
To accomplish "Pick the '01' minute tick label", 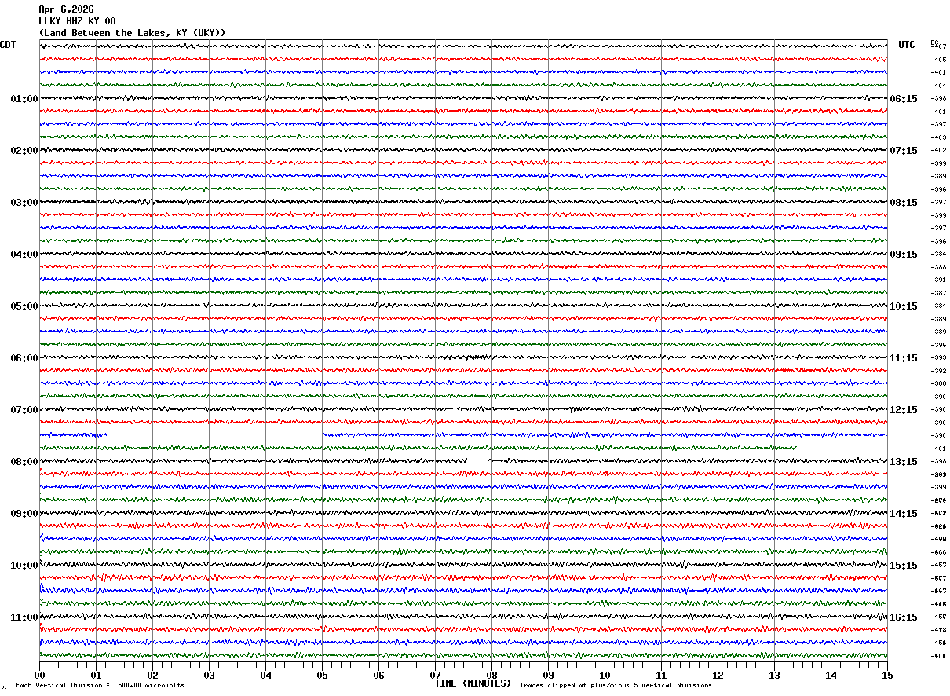I will (96, 675).
